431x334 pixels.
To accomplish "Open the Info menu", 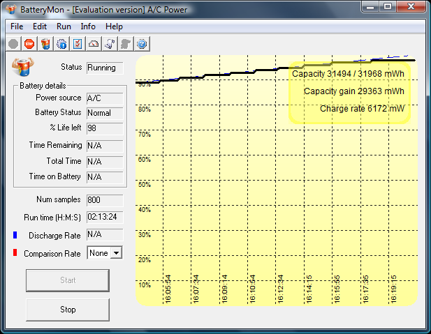I will (88, 26).
